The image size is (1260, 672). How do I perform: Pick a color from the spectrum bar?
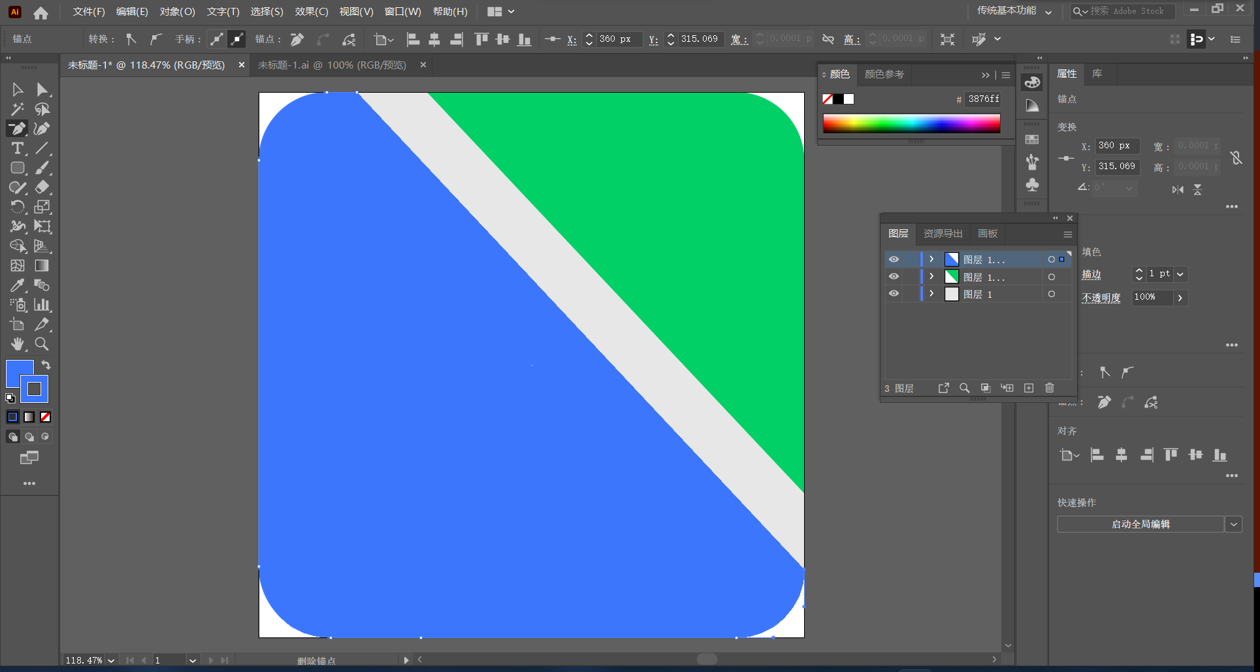pyautogui.click(x=912, y=123)
